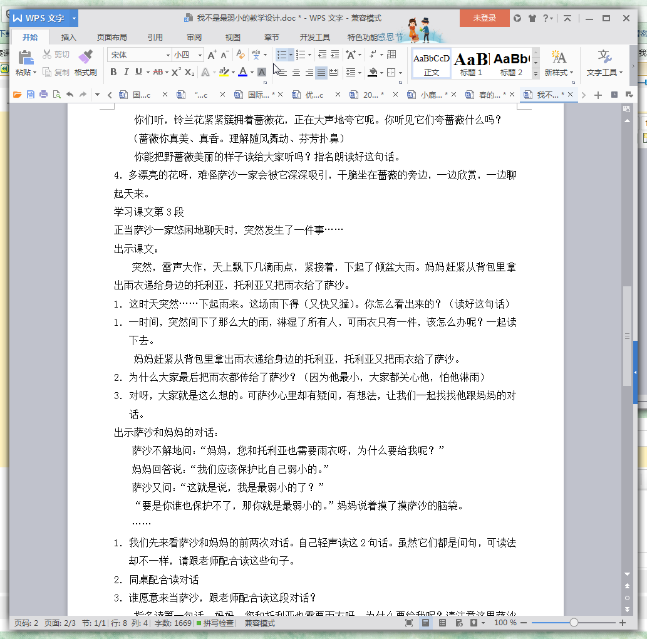
Task: Save the document using the floppy icon
Action: tap(31, 95)
